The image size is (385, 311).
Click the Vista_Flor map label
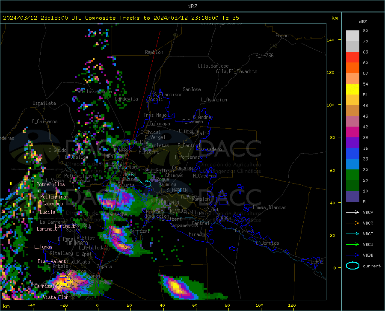(56, 297)
